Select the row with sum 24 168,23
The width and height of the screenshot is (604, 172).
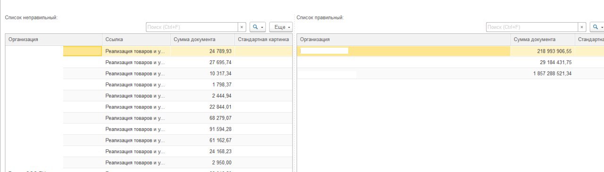(149, 151)
